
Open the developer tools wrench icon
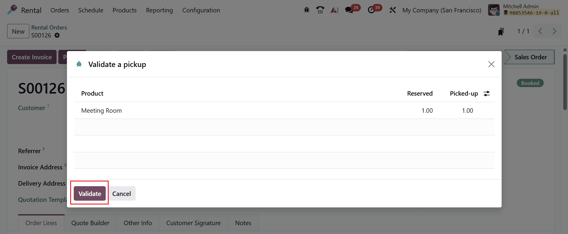coord(392,10)
